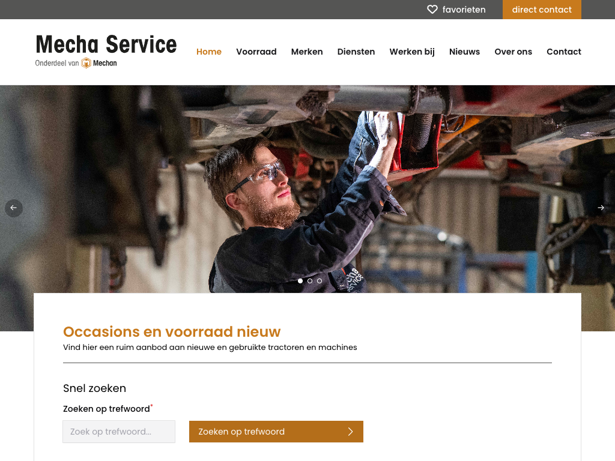This screenshot has width=615, height=461.
Task: Open the Merken menu item
Action: (307, 52)
